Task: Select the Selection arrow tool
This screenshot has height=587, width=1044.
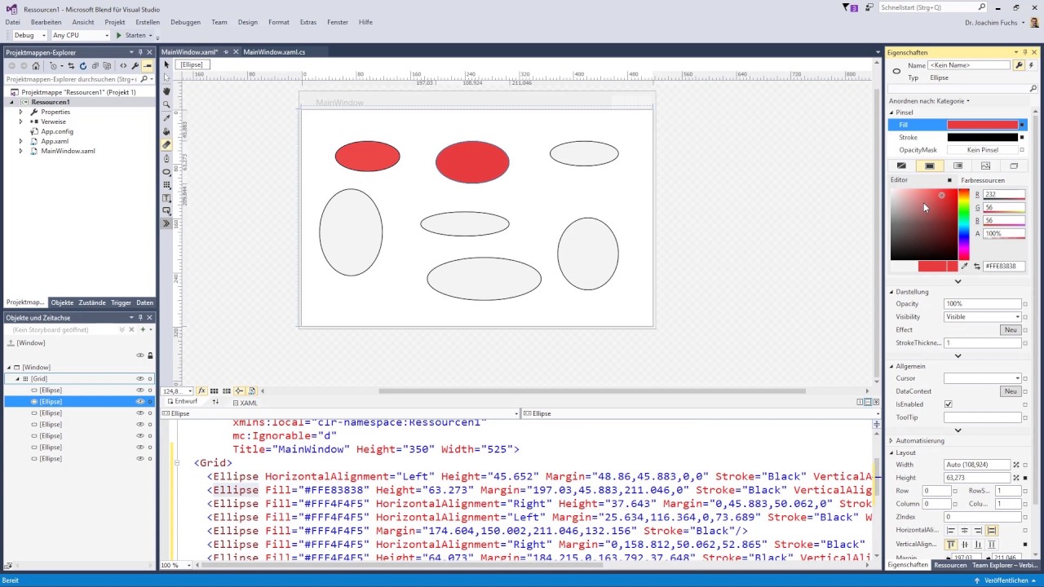Action: point(166,64)
